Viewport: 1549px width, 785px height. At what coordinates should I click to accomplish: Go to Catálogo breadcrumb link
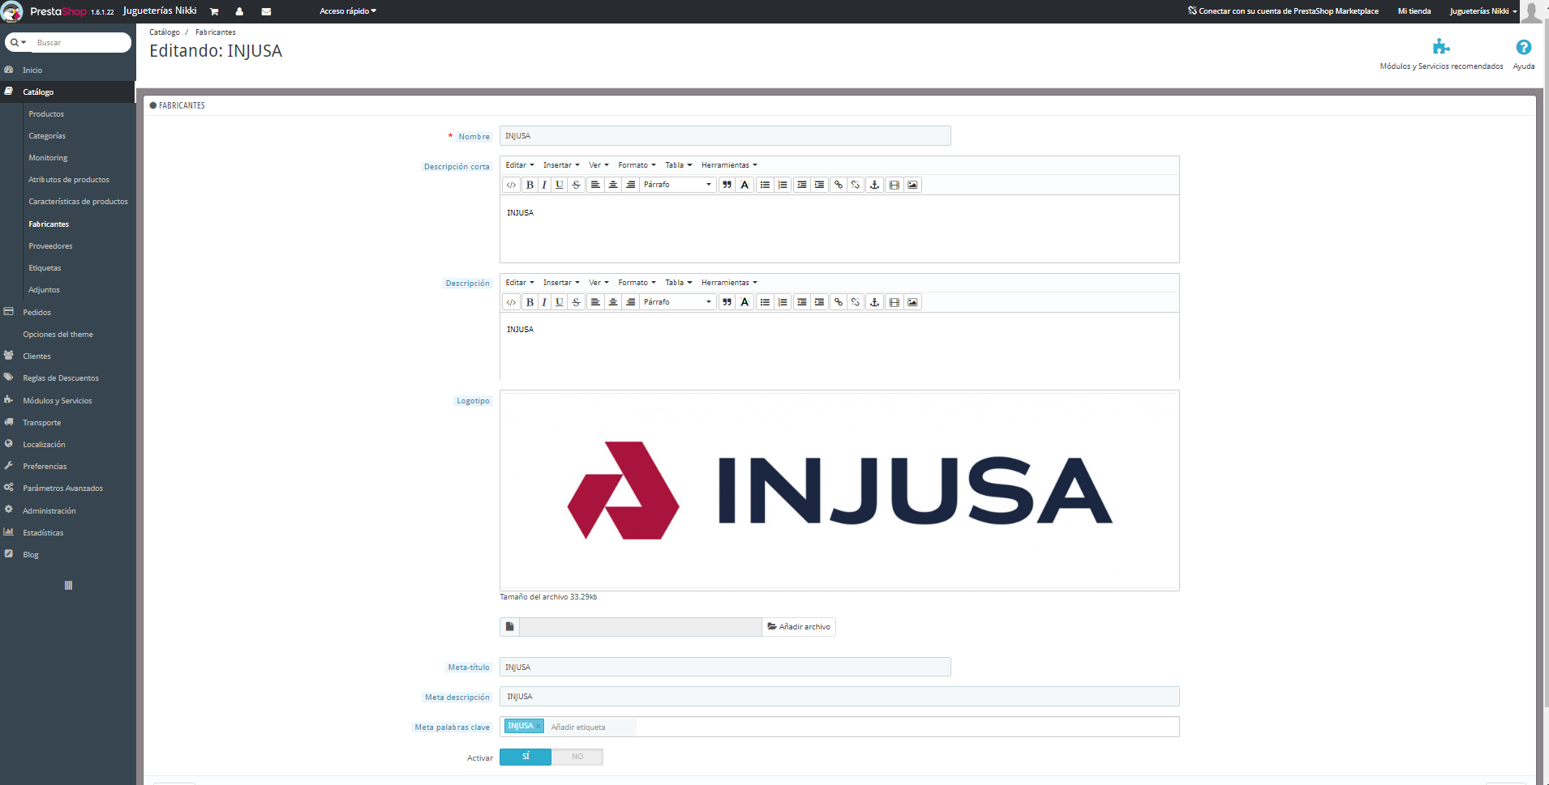coord(165,32)
